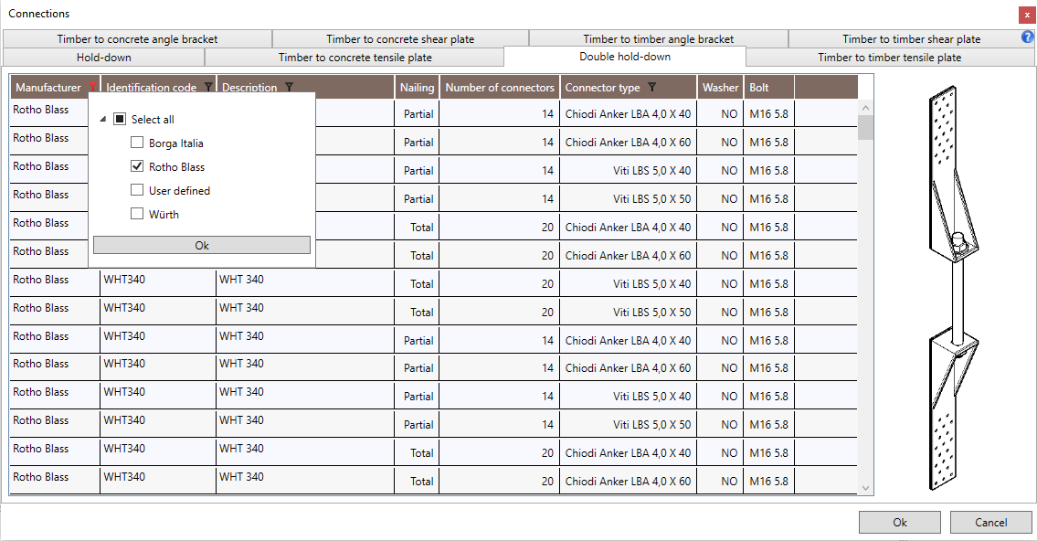1037x541 pixels.
Task: Click the Washer column header
Action: coord(720,88)
